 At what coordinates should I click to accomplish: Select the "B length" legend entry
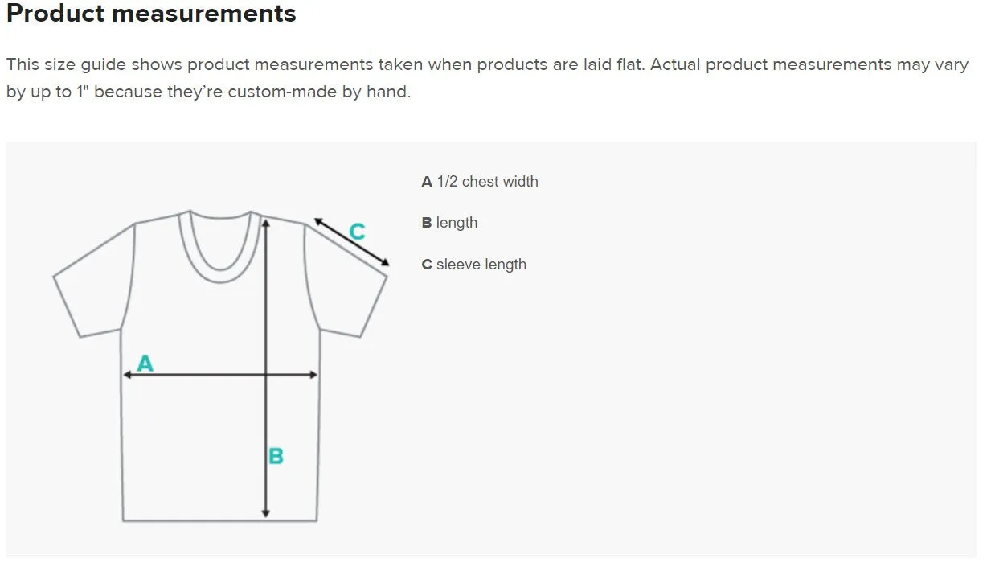click(x=449, y=223)
